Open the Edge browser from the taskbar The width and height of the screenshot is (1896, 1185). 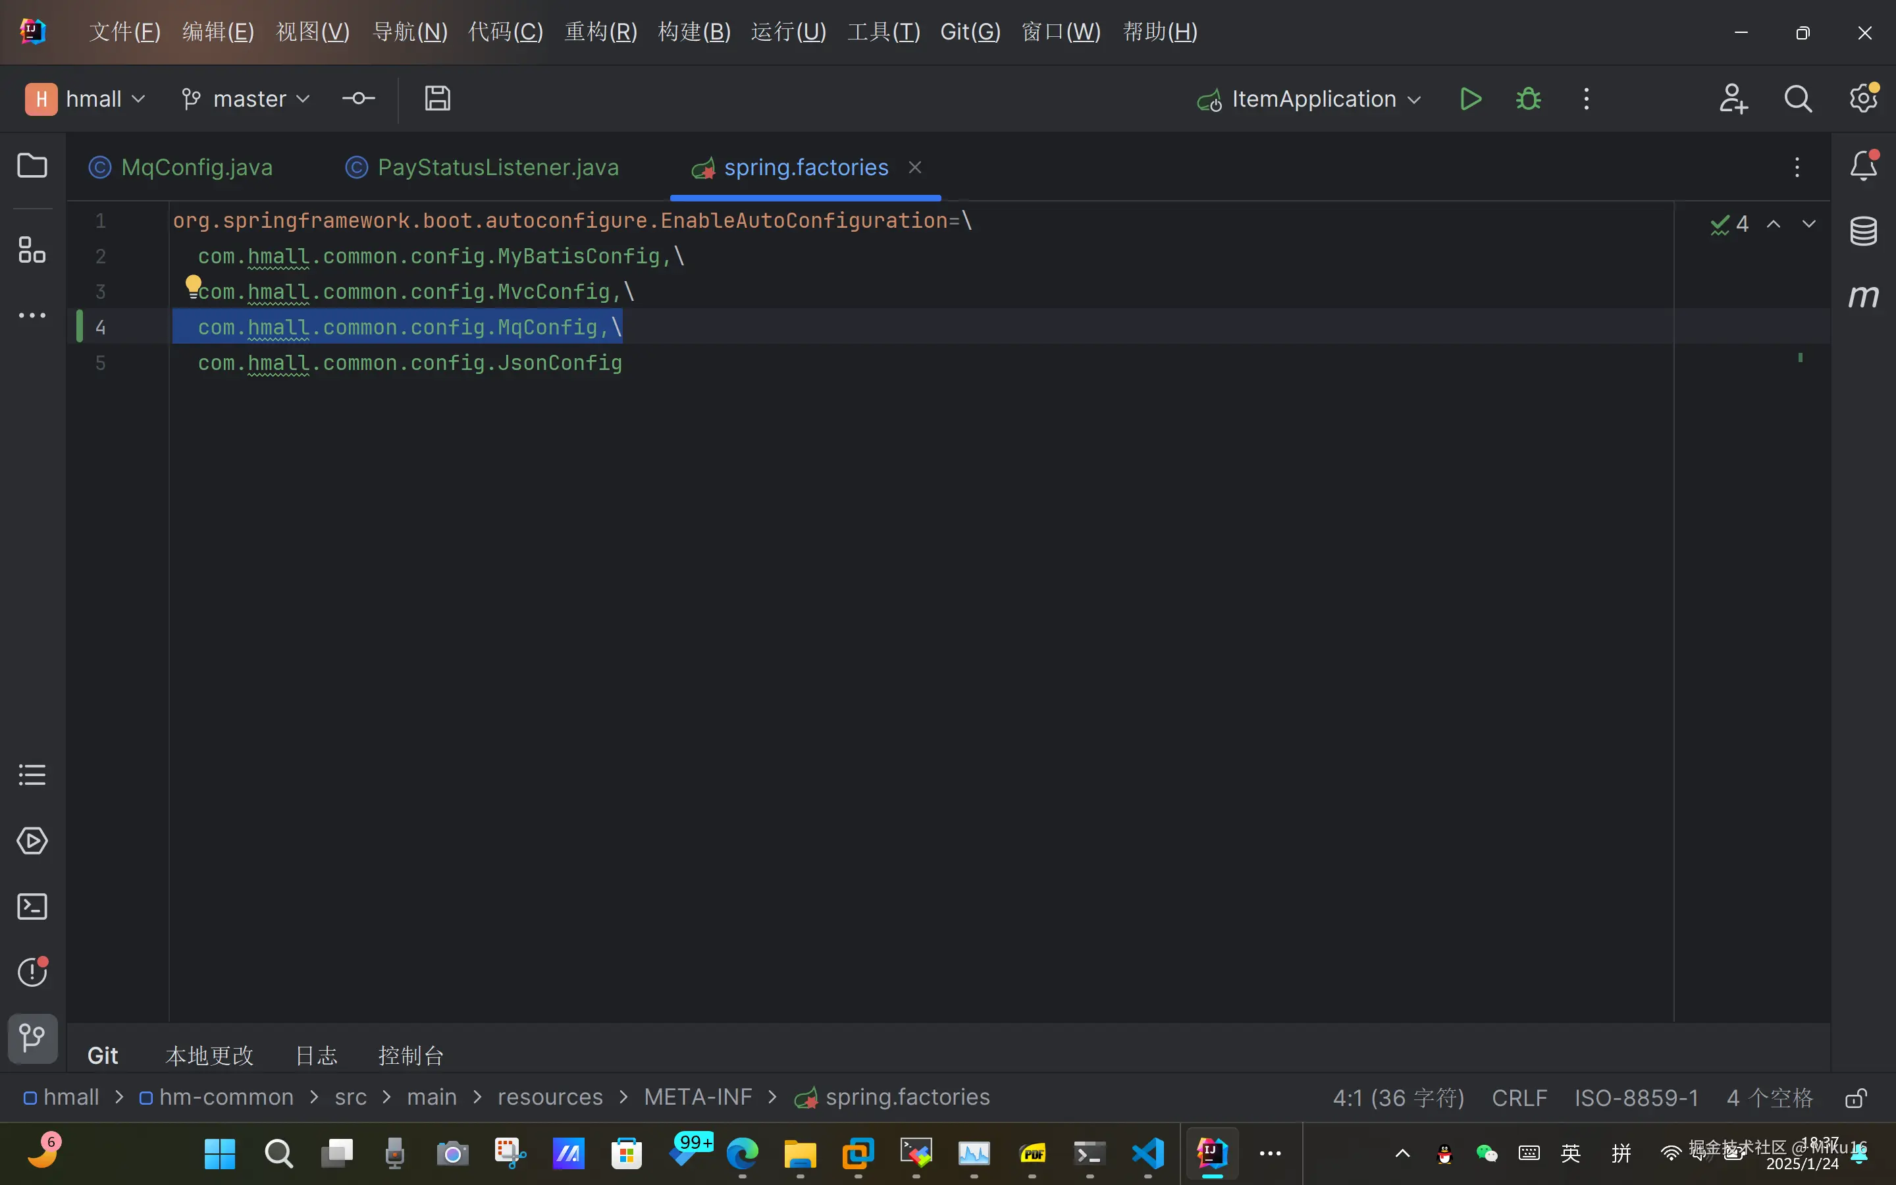point(742,1153)
